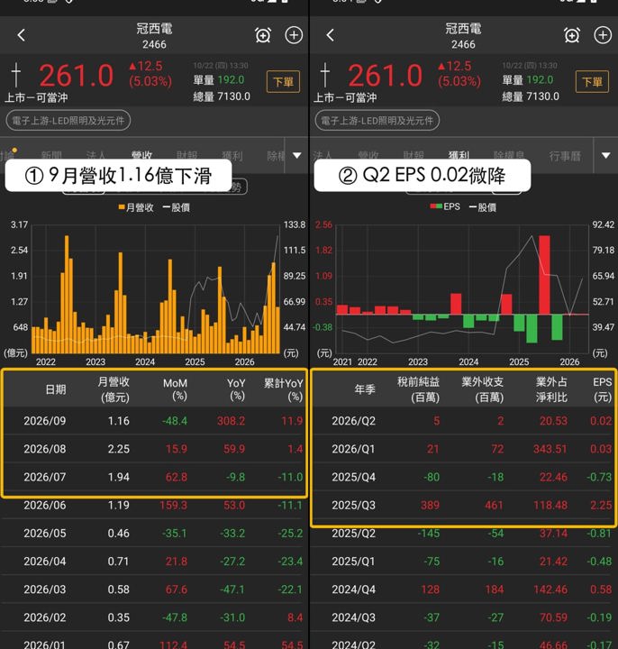Select the 2026/02 revenue row
The height and width of the screenshot is (649, 618).
154,617
